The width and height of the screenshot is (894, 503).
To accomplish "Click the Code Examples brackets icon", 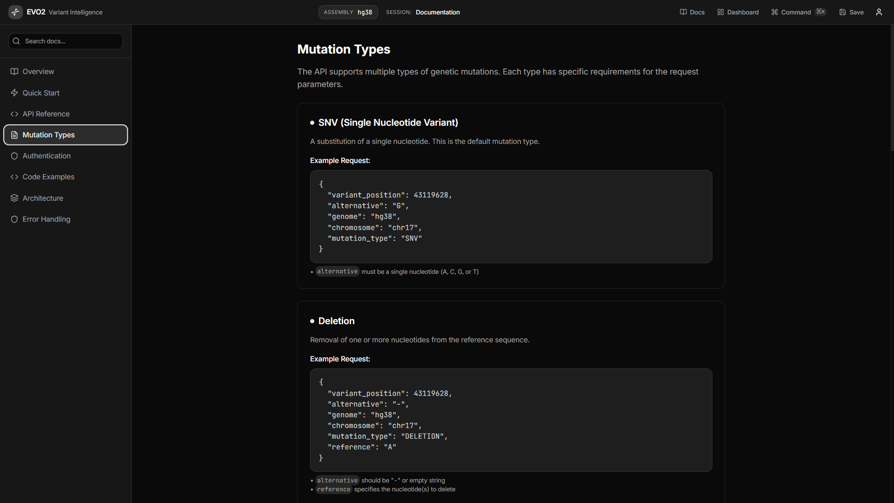I will (14, 177).
